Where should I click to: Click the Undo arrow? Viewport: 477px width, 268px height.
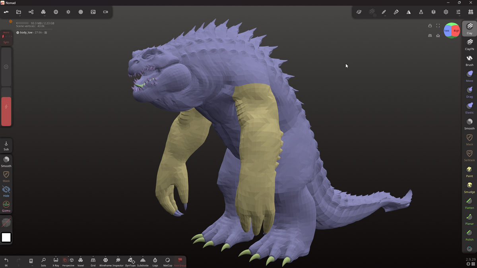6,262
